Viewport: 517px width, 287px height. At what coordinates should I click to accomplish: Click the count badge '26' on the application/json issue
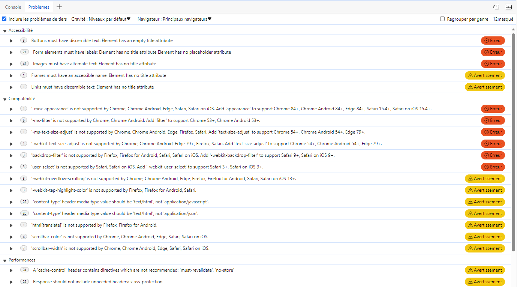click(24, 213)
